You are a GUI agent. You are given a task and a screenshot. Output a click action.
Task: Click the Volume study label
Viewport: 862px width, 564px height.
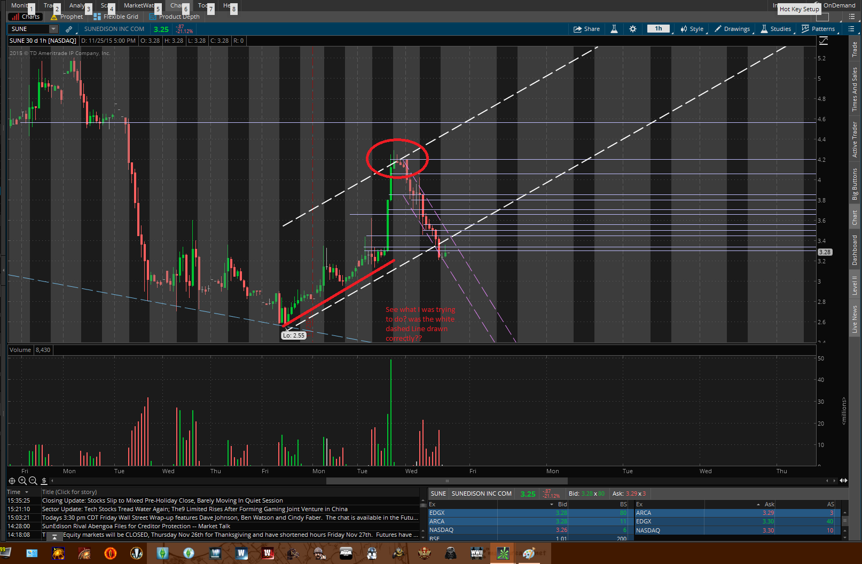pyautogui.click(x=20, y=350)
